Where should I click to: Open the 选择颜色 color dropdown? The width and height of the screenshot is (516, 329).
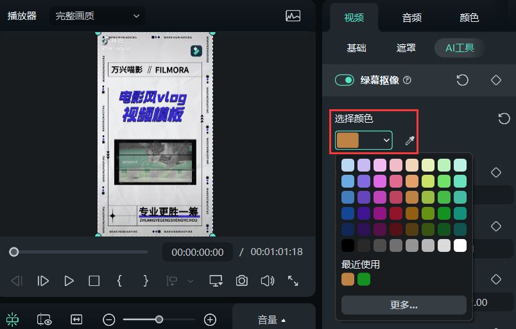(364, 140)
